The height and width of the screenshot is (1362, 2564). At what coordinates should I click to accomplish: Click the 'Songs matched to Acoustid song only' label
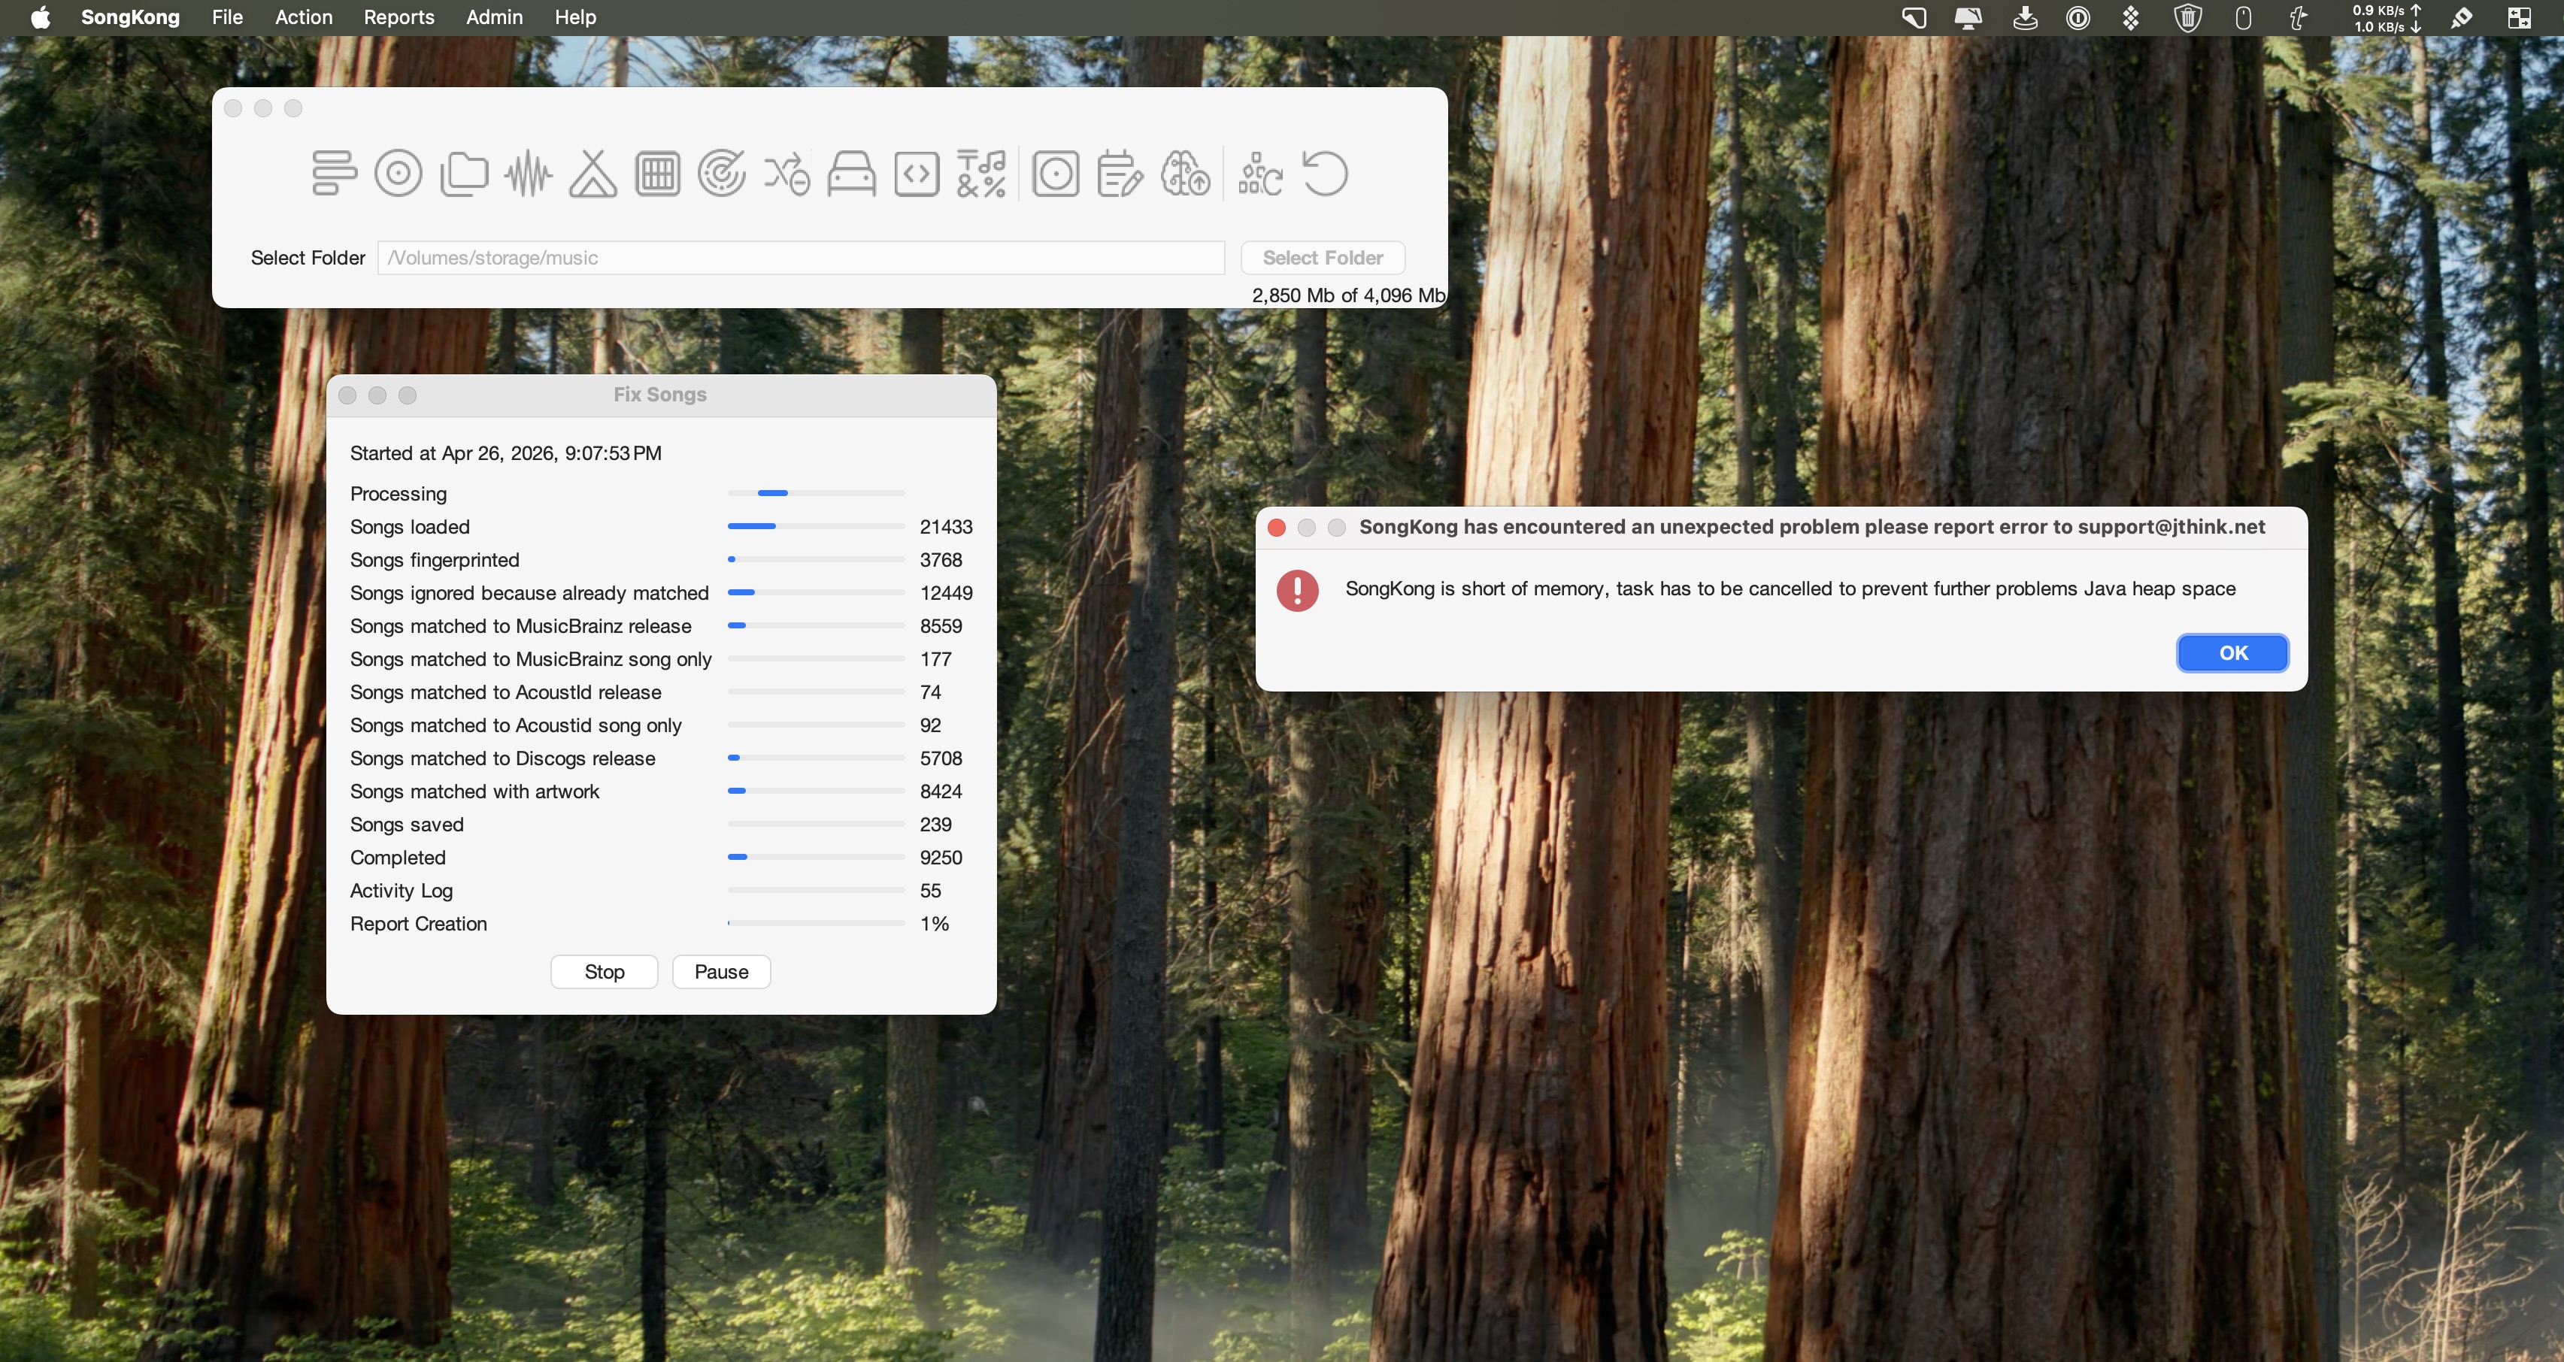[516, 725]
